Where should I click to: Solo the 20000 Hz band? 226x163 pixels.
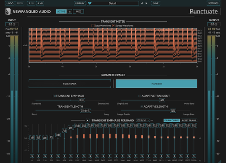[x=194, y=156]
